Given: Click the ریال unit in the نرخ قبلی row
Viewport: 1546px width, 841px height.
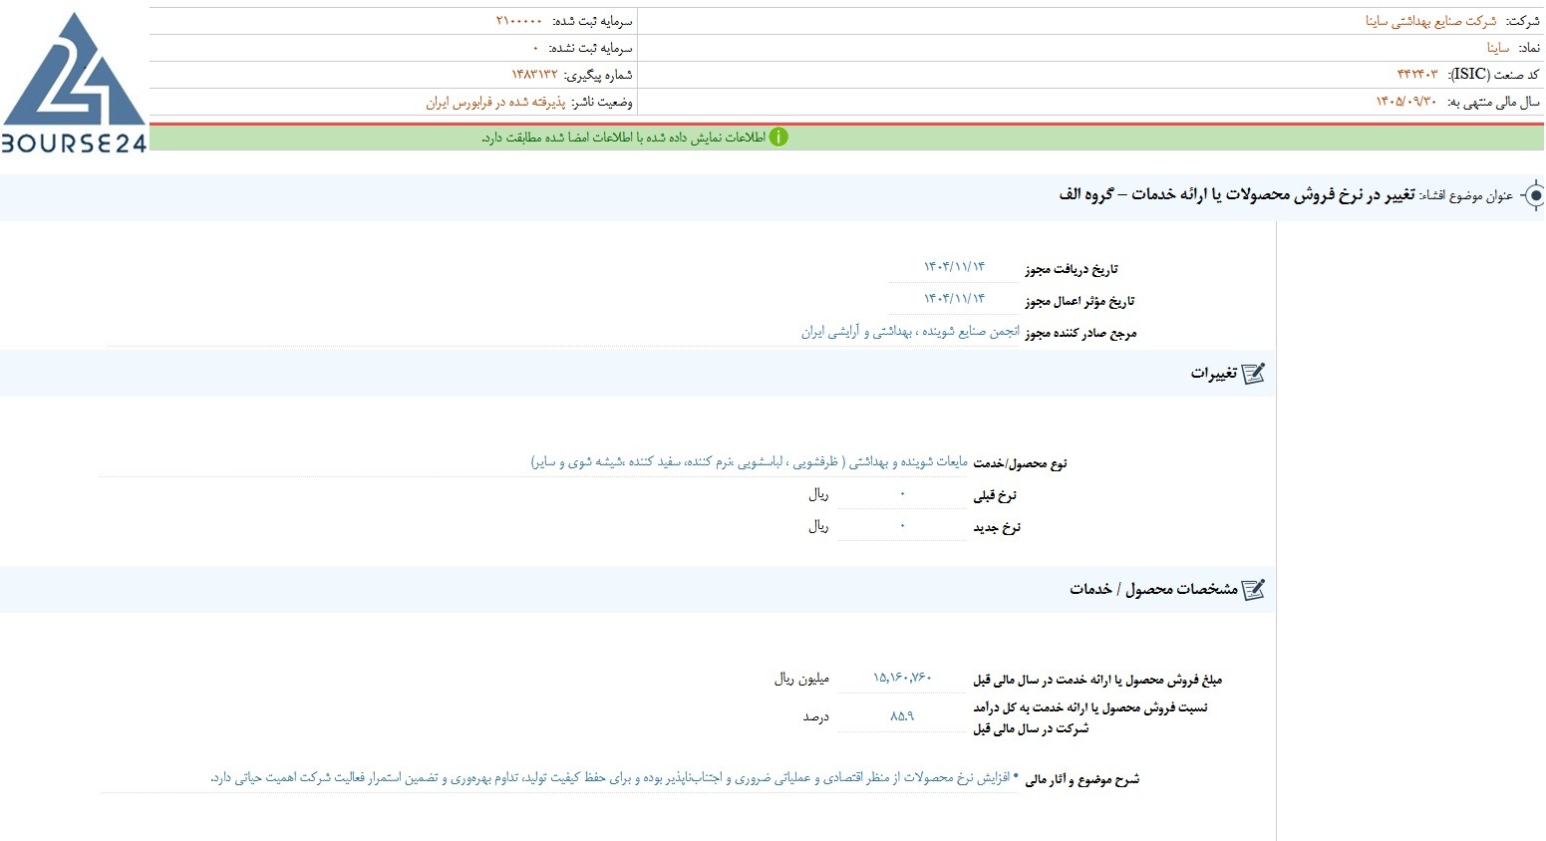Looking at the screenshot, I should [x=818, y=494].
